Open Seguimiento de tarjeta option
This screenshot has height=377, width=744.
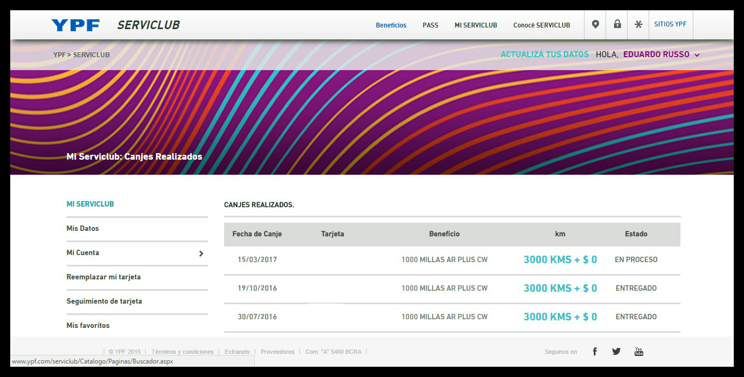click(104, 301)
